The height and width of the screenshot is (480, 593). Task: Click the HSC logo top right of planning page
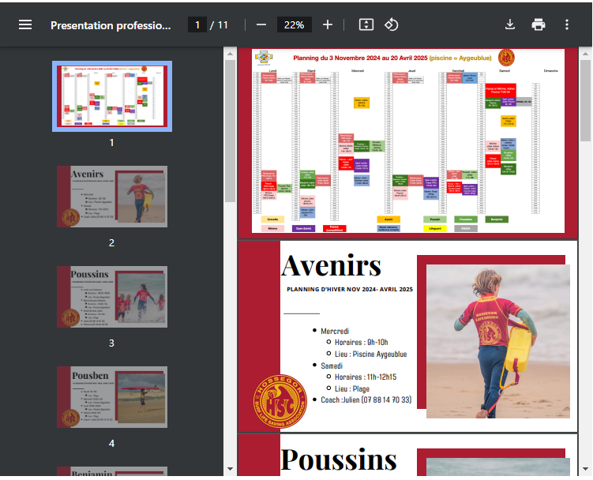[x=506, y=58]
